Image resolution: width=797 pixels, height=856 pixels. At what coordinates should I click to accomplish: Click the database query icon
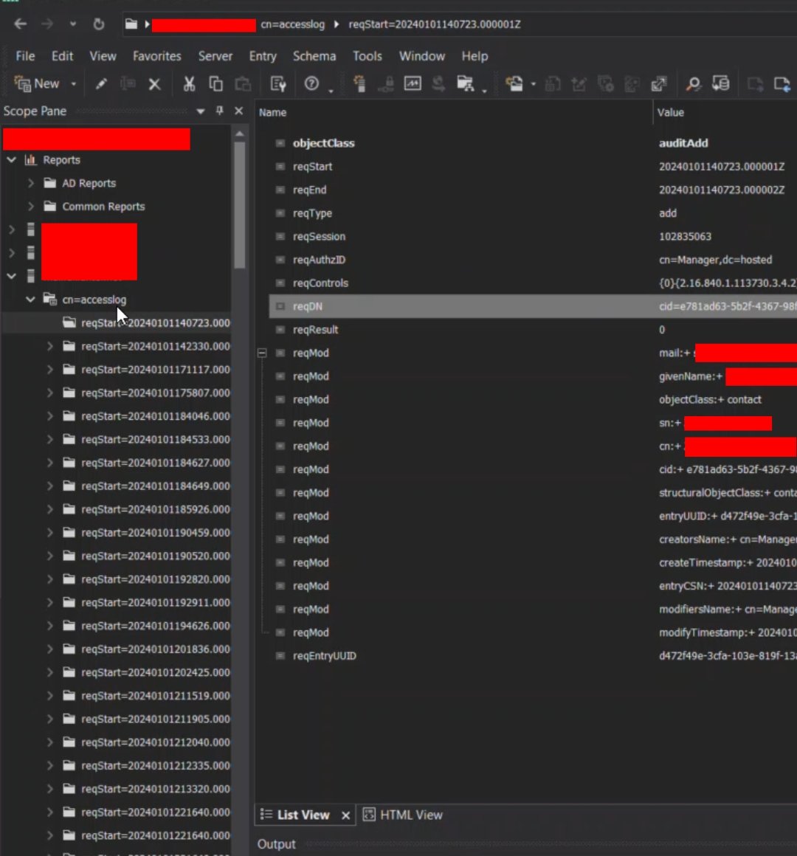coord(720,83)
